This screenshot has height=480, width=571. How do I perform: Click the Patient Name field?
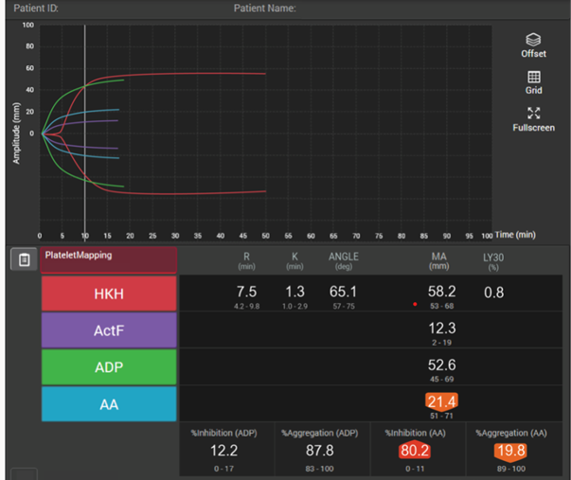tap(265, 8)
